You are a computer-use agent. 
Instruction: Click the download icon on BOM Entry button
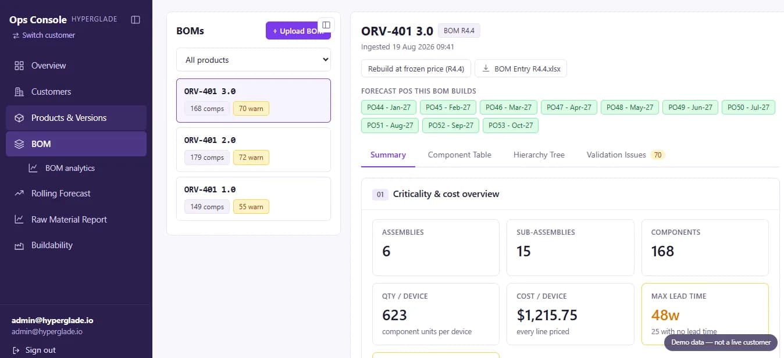coord(486,69)
